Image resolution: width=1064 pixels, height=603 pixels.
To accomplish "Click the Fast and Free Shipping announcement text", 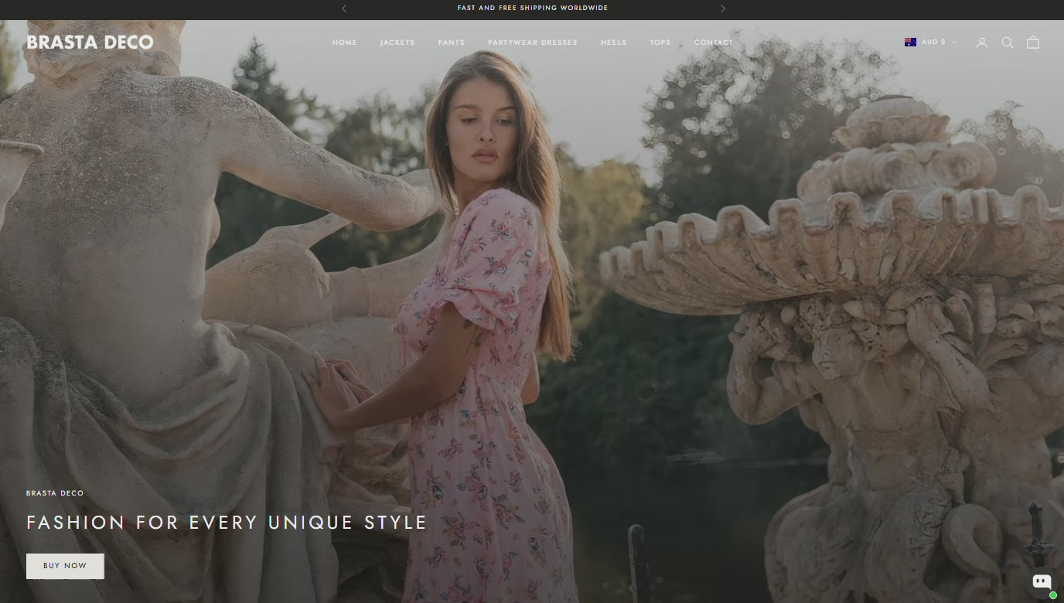I will tap(532, 9).
